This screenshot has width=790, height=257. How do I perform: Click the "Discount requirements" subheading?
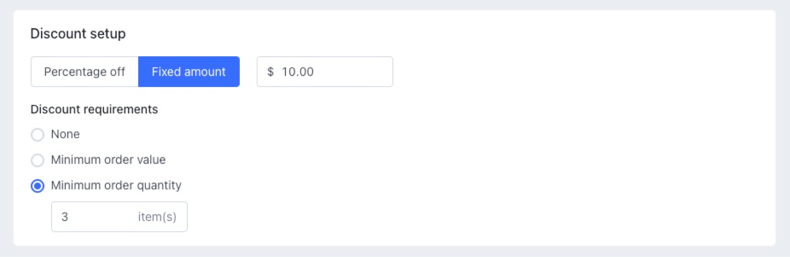pyautogui.click(x=94, y=109)
